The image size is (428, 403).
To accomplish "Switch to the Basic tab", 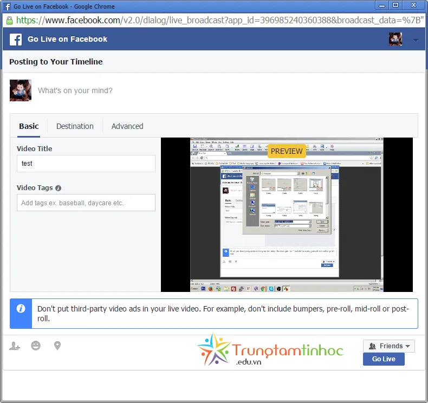I will (x=29, y=126).
